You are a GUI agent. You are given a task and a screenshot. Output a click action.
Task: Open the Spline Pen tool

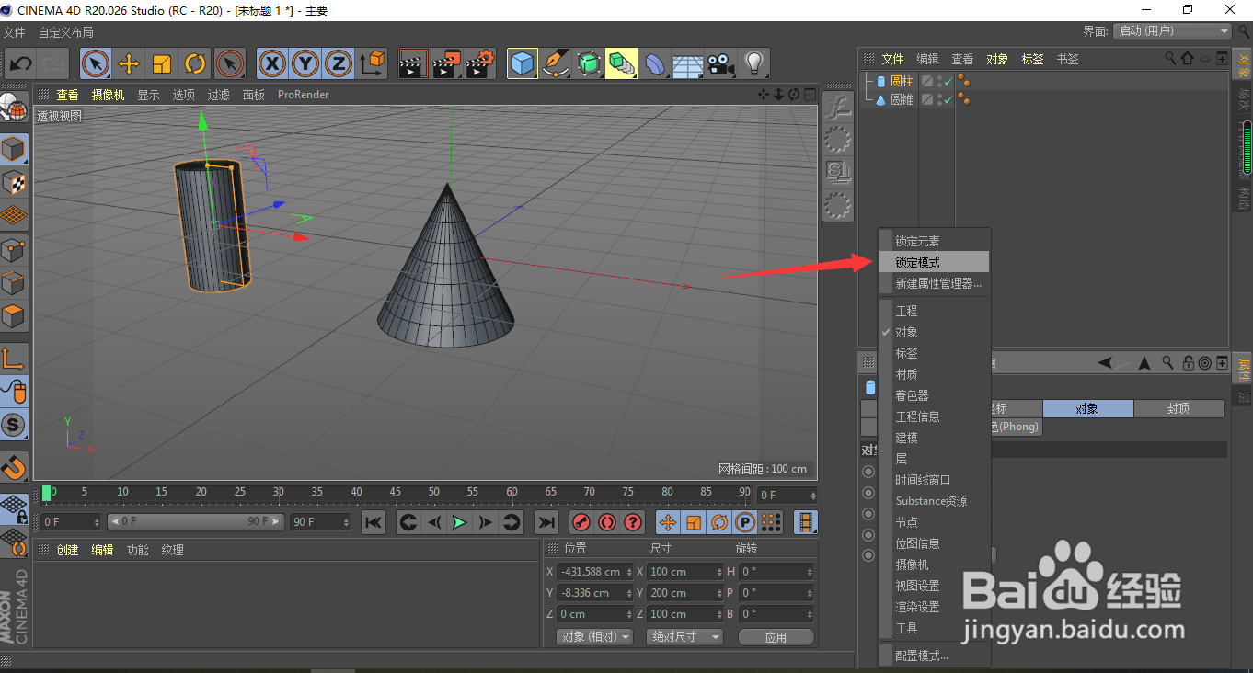(556, 64)
